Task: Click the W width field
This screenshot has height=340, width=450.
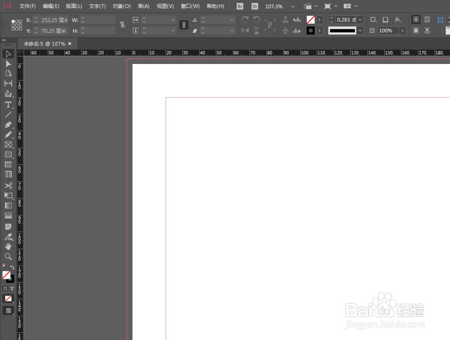Action: (x=100, y=20)
